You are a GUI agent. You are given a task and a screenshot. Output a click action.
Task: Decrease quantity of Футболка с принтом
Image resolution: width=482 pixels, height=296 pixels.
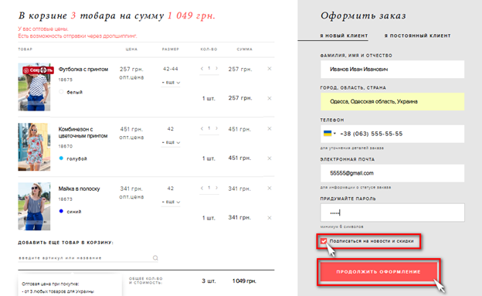[x=202, y=68]
